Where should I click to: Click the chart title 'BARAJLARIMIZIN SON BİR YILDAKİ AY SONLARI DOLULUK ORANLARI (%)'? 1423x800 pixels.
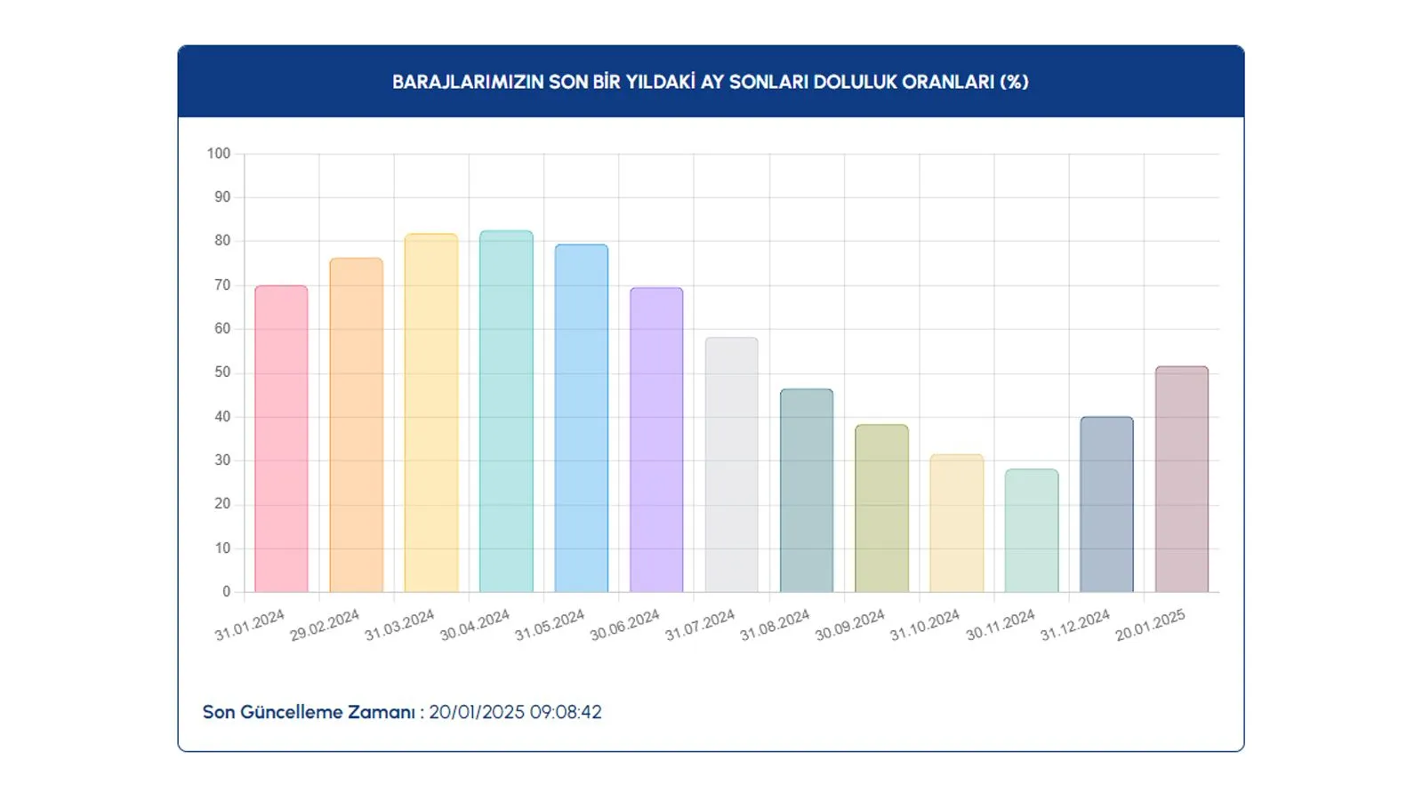coord(711,82)
